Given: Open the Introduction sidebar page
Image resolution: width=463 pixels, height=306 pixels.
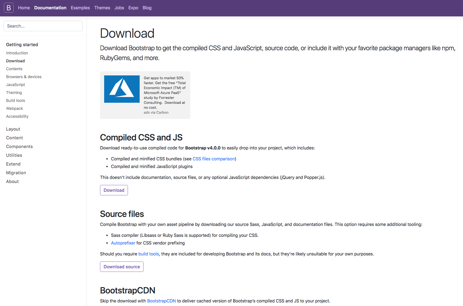Looking at the screenshot, I should pos(17,53).
